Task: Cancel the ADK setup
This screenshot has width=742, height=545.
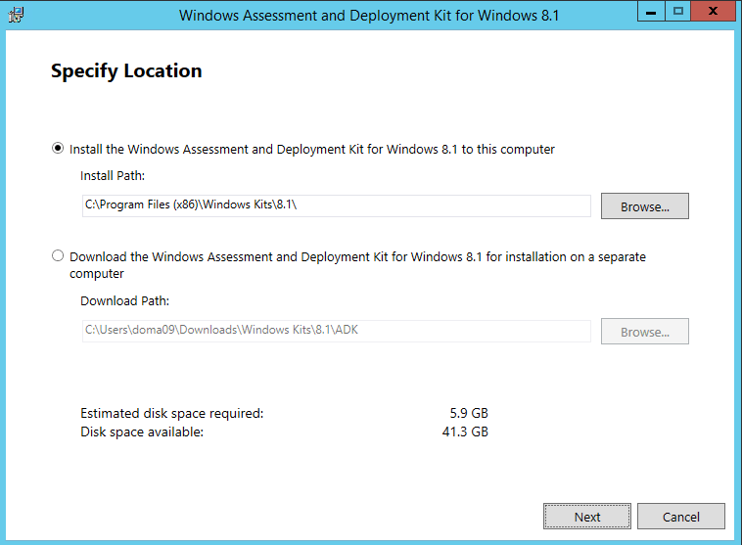Action: pos(680,517)
